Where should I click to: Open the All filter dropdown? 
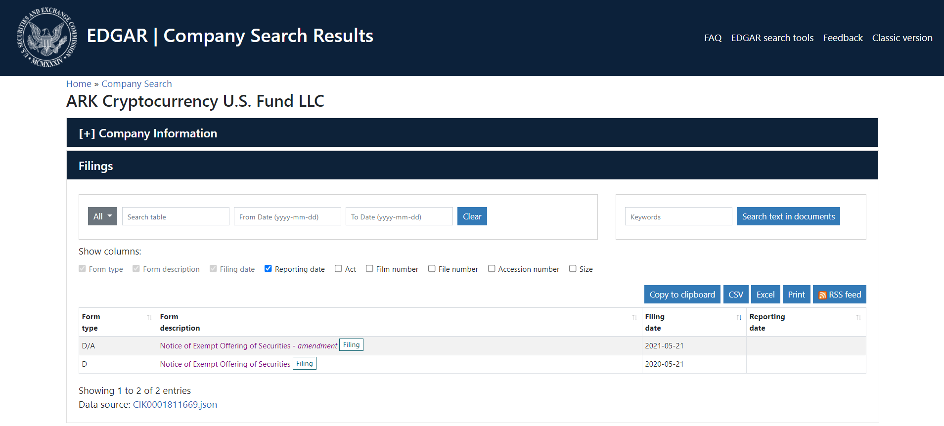(102, 216)
